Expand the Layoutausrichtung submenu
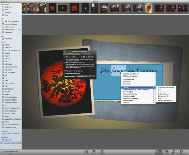The width and height of the screenshot is (189, 155). click(x=138, y=98)
